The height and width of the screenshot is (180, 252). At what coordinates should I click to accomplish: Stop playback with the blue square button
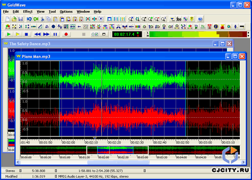click(x=26, y=34)
